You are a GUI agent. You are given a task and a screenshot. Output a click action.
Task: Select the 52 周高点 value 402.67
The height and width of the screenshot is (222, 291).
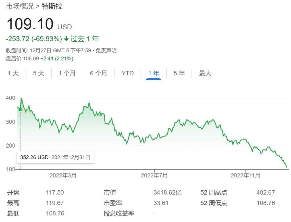[x=265, y=192]
